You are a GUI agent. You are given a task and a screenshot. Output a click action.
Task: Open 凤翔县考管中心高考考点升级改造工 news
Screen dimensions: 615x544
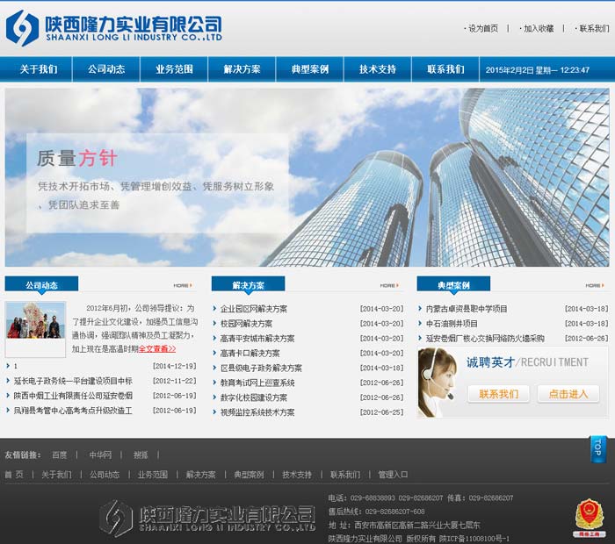73,411
